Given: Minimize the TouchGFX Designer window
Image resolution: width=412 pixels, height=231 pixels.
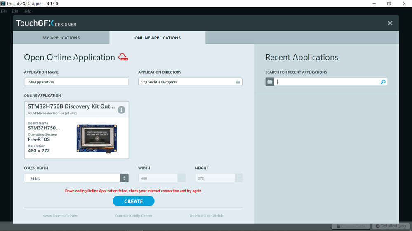Looking at the screenshot, I should click(374, 3).
